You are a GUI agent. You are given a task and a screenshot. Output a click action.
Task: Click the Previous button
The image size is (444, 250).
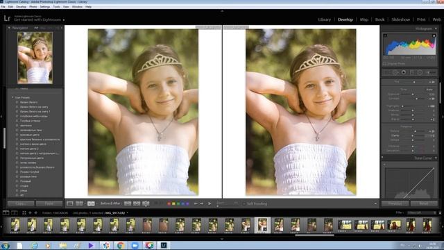click(395, 203)
